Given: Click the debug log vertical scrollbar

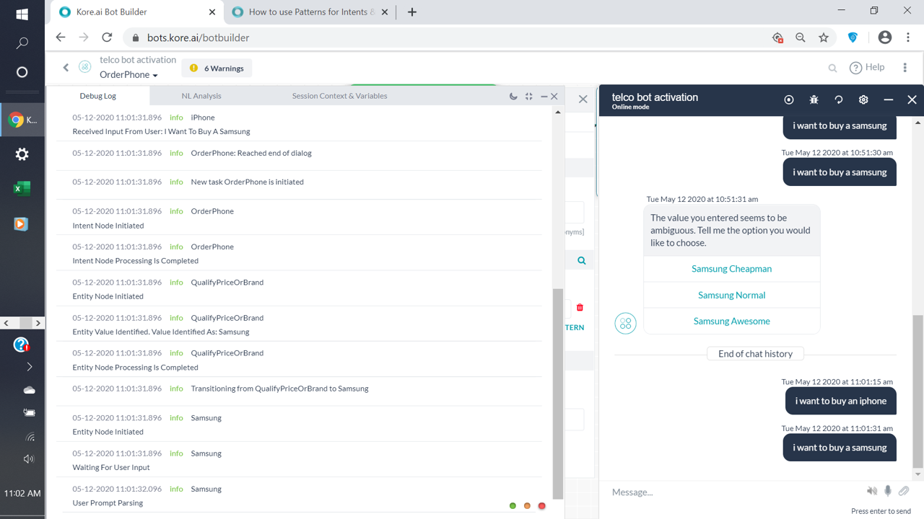Looking at the screenshot, I should [x=557, y=393].
